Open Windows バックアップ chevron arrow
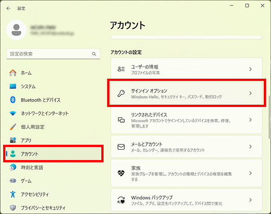Viewport: 271px width, 214px height. (250, 200)
